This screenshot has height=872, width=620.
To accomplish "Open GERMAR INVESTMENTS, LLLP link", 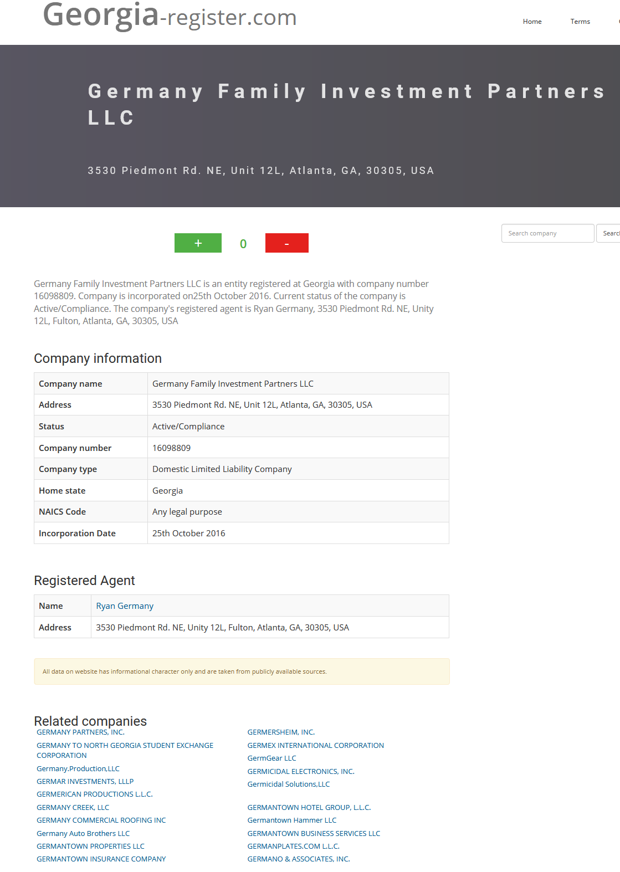I will point(85,782).
